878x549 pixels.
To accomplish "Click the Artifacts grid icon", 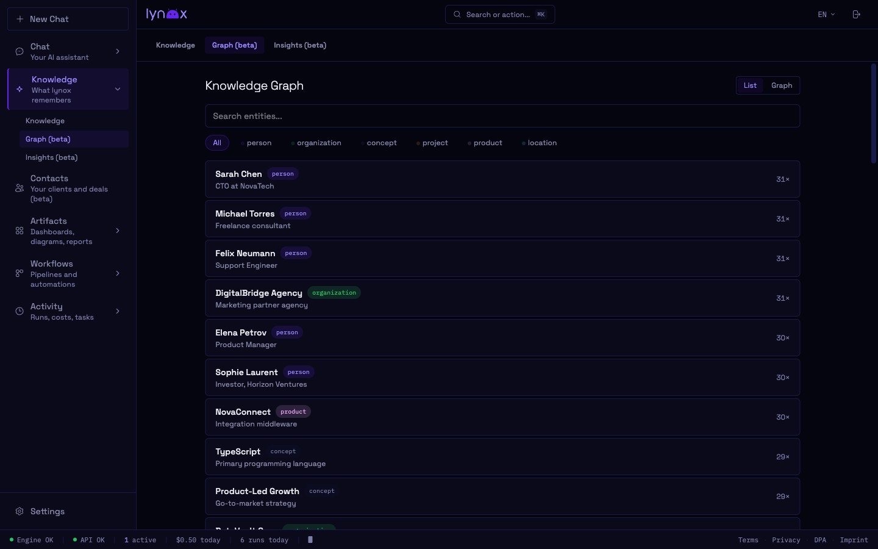I will (x=20, y=231).
